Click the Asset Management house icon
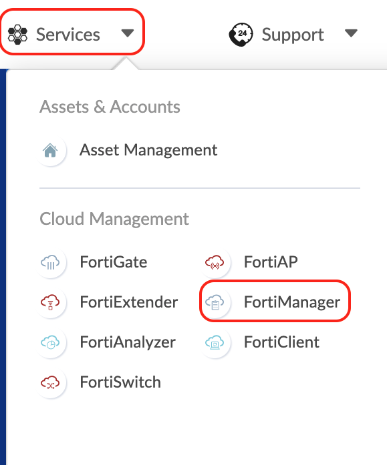 pyautogui.click(x=50, y=150)
